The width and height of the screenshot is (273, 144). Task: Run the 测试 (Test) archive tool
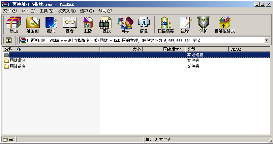(51, 25)
